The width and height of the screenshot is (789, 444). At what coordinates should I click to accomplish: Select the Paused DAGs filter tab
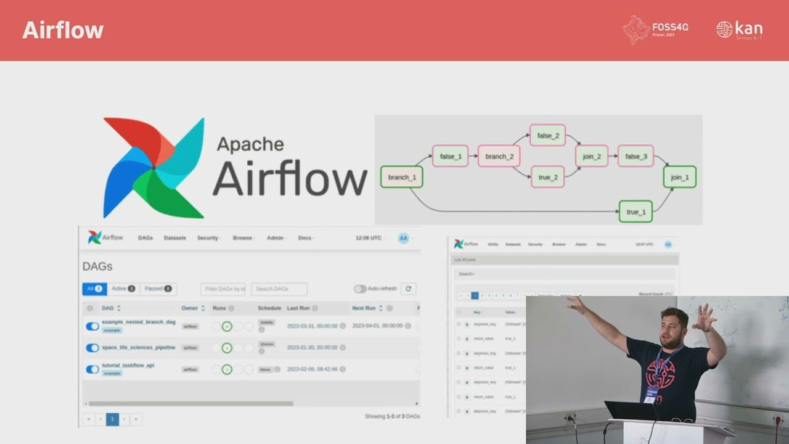click(x=158, y=289)
